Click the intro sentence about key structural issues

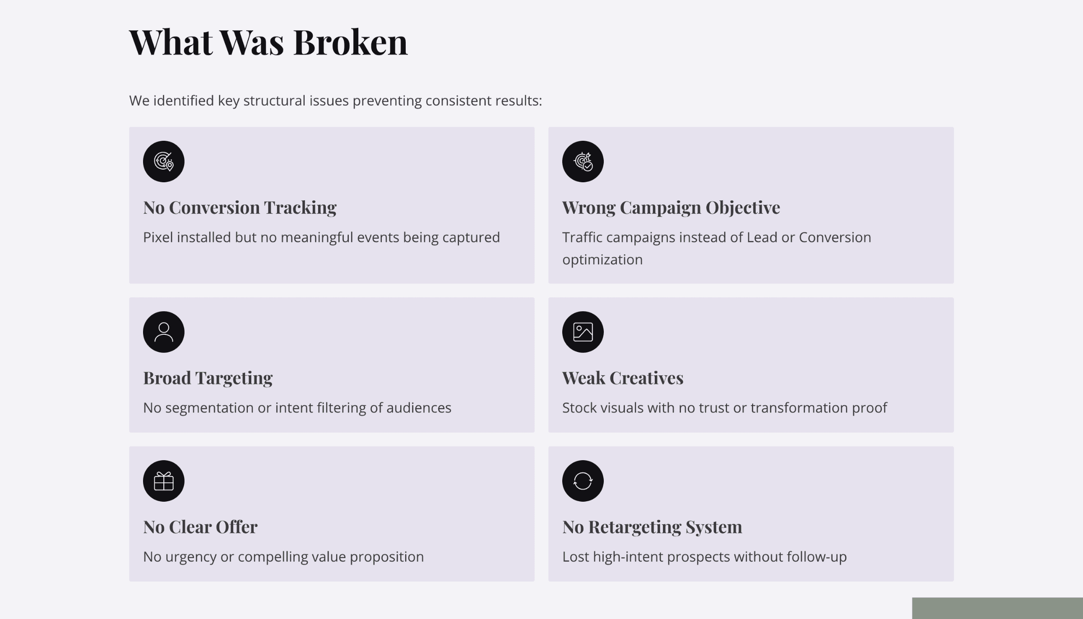335,101
